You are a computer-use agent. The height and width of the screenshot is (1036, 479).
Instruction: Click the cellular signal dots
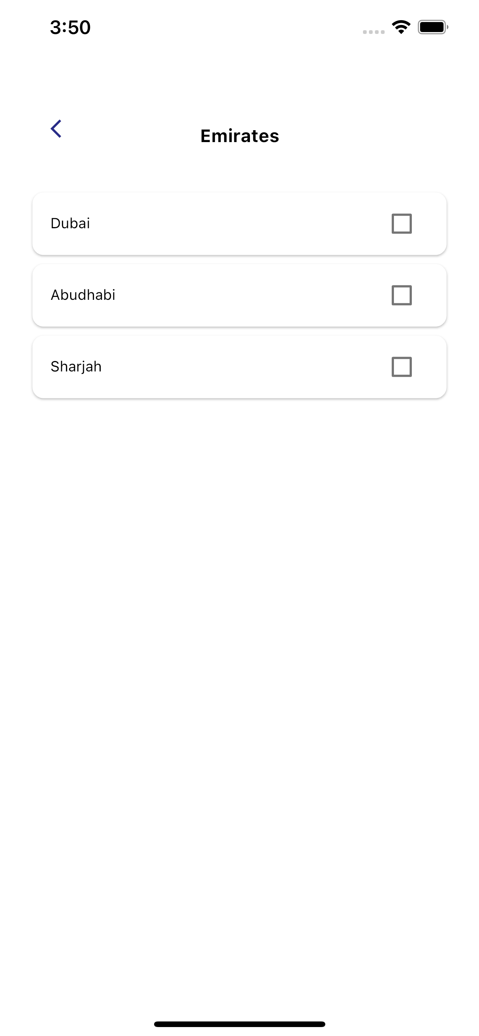pyautogui.click(x=374, y=32)
